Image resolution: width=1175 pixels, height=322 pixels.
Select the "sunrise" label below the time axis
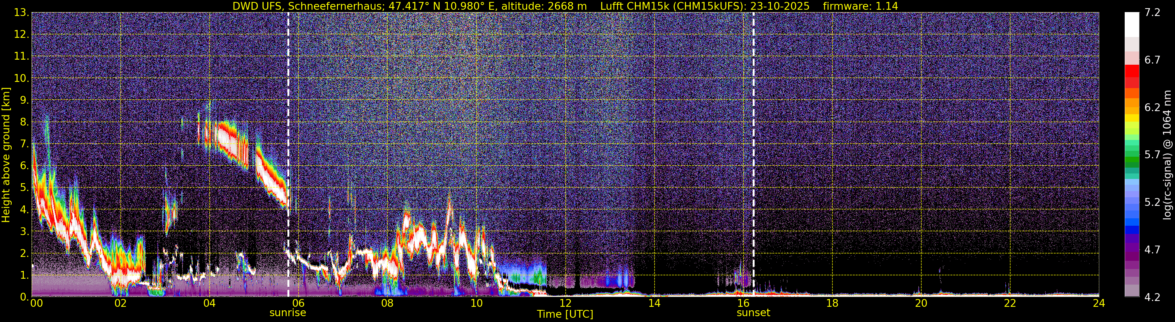[288, 313]
